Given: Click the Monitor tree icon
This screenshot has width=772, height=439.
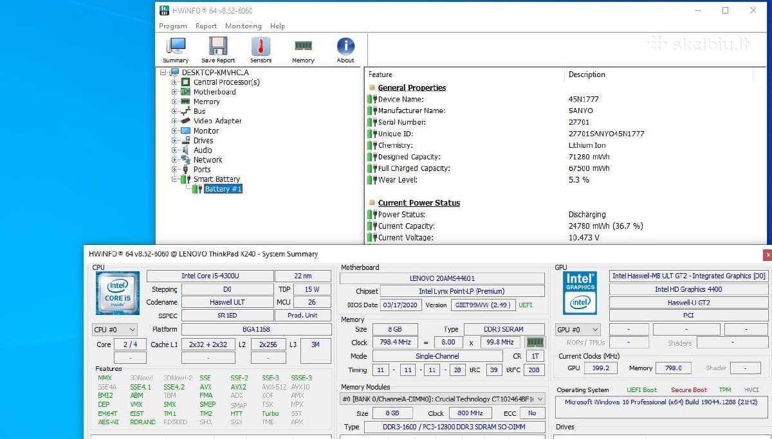Looking at the screenshot, I should (186, 130).
